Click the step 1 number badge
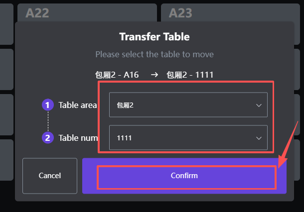 pos(48,105)
